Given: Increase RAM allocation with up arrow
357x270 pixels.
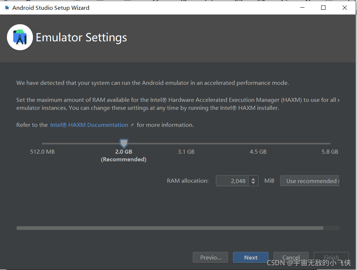Looking at the screenshot, I should [x=253, y=179].
